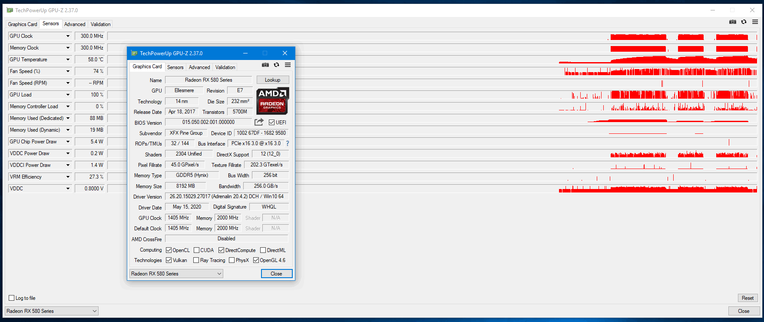The width and height of the screenshot is (764, 322).
Task: Click the Fan Speed (%) history graph
Action: coord(432,71)
